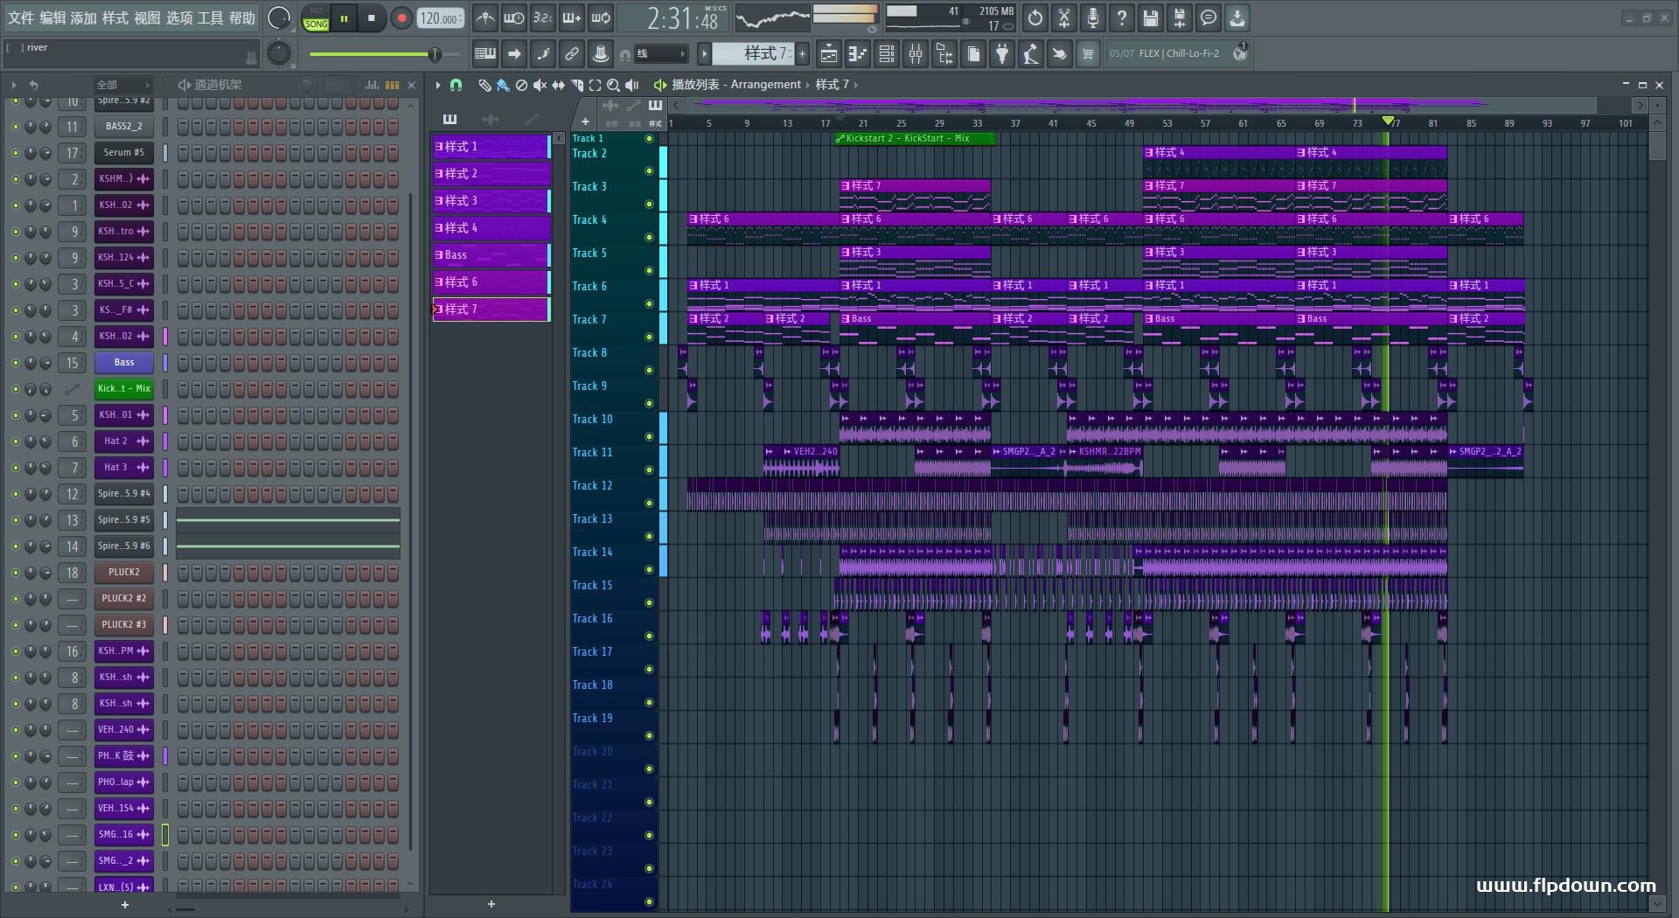Toggle loop recording icon
The height and width of the screenshot is (918, 1679).
click(601, 17)
